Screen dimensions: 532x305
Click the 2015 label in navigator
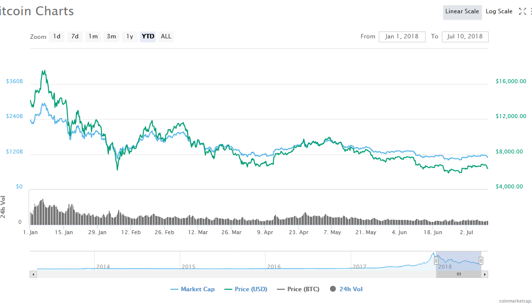(189, 267)
